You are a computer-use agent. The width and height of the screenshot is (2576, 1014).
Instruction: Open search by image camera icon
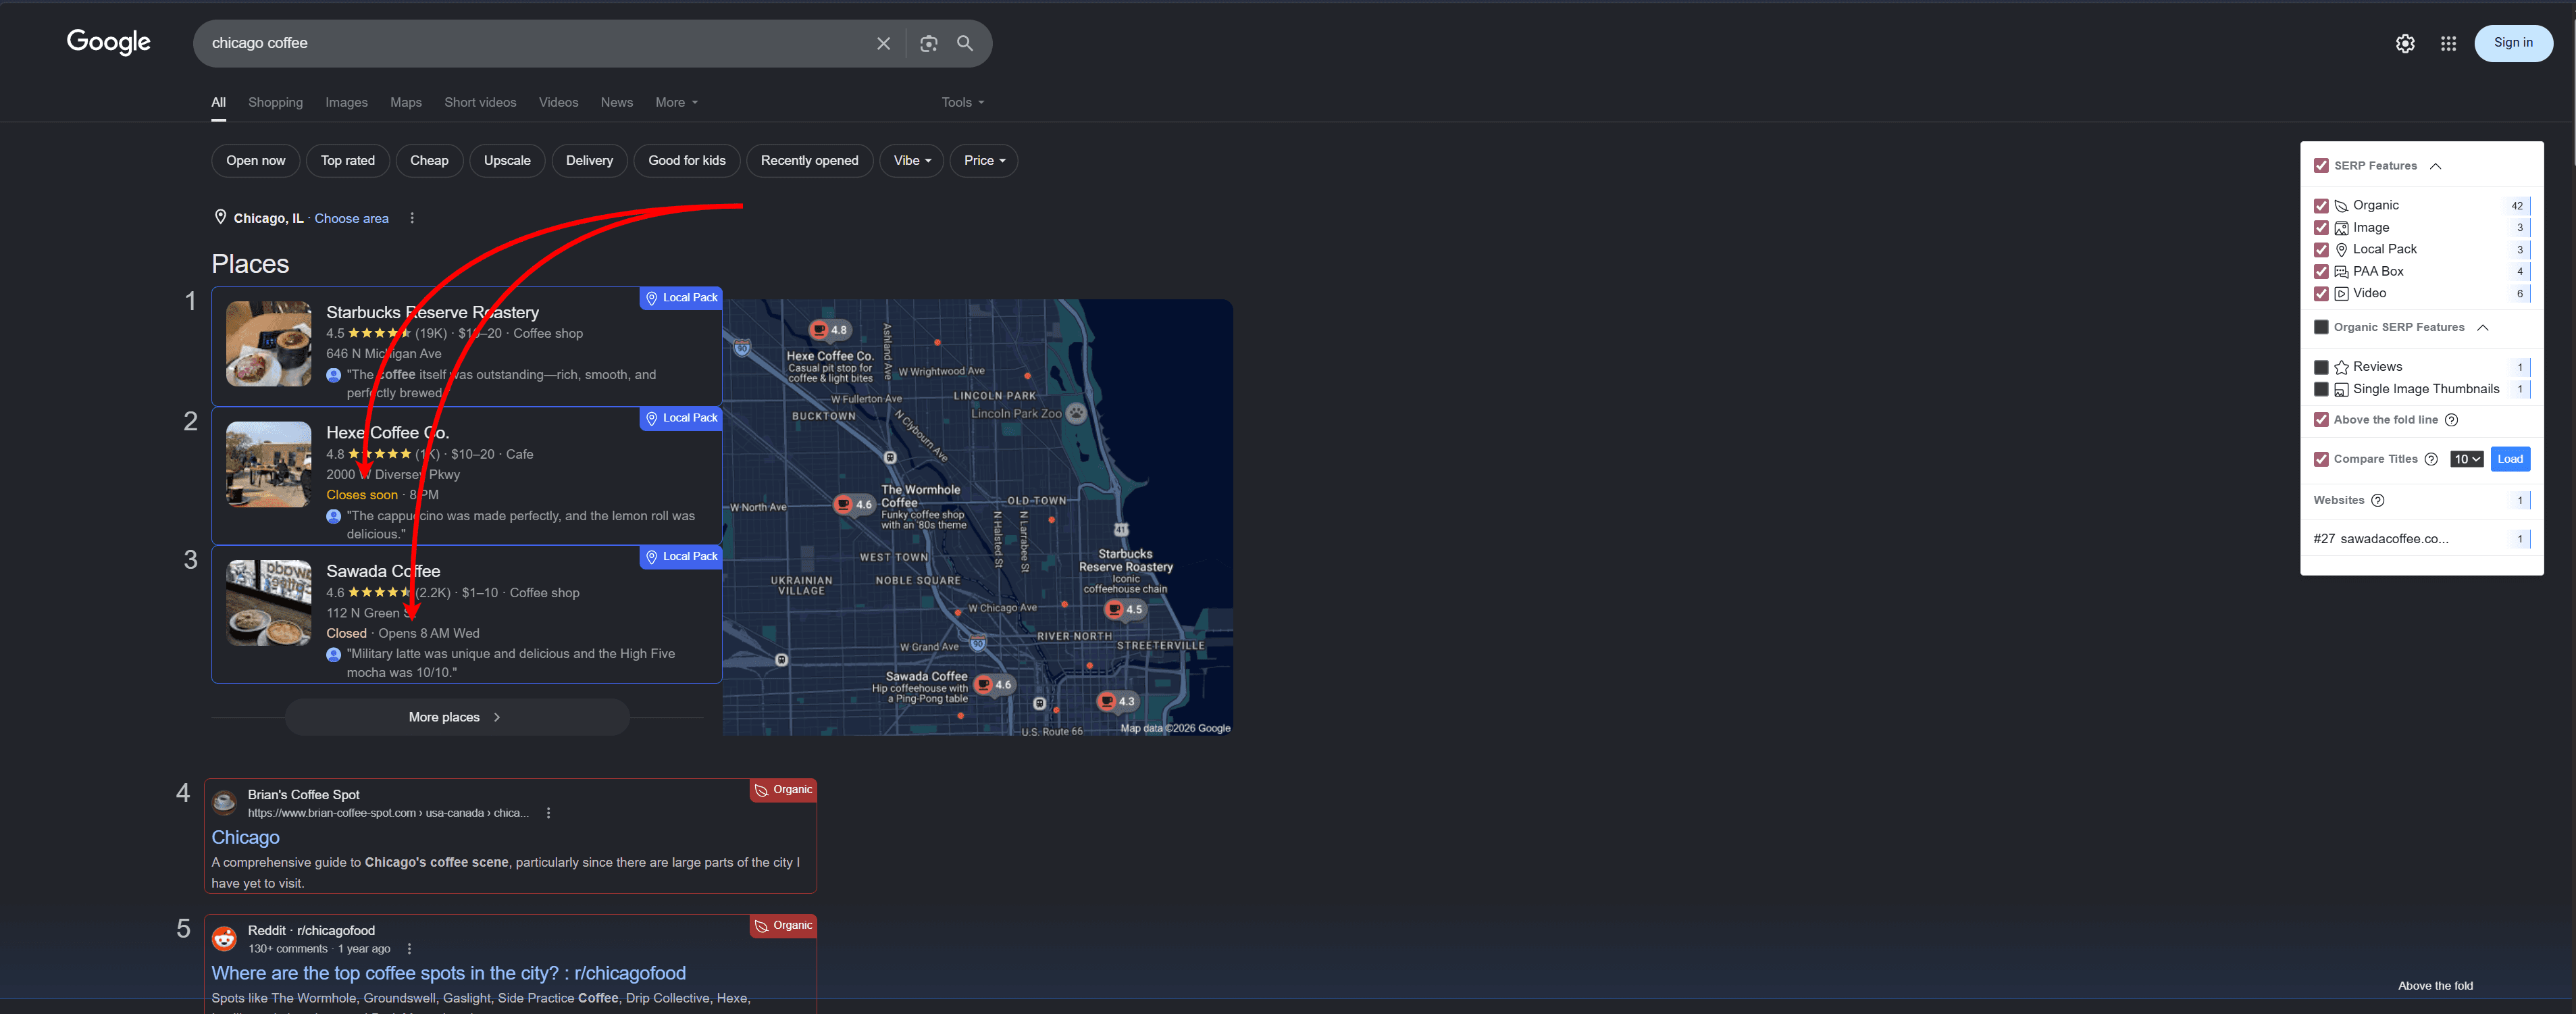coord(928,43)
